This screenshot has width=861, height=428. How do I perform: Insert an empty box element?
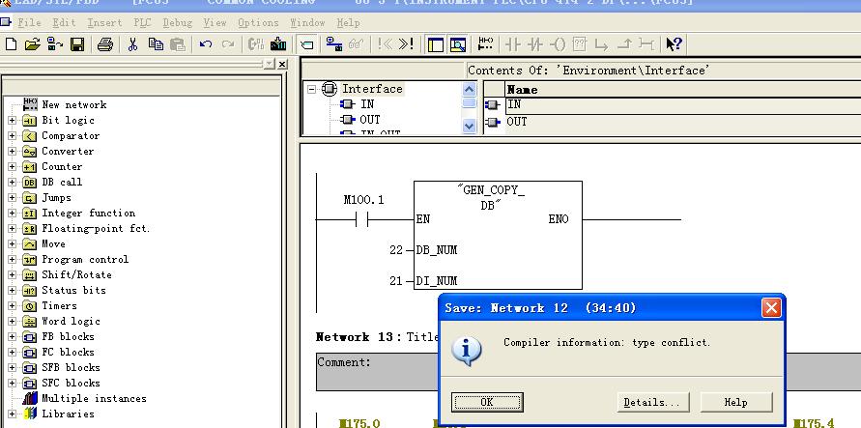click(579, 44)
